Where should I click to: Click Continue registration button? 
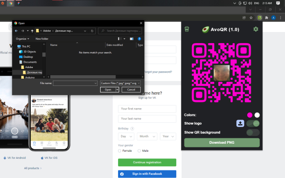point(147,162)
